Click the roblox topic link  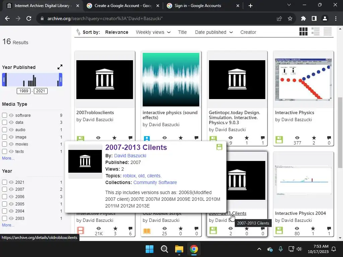click(129, 176)
